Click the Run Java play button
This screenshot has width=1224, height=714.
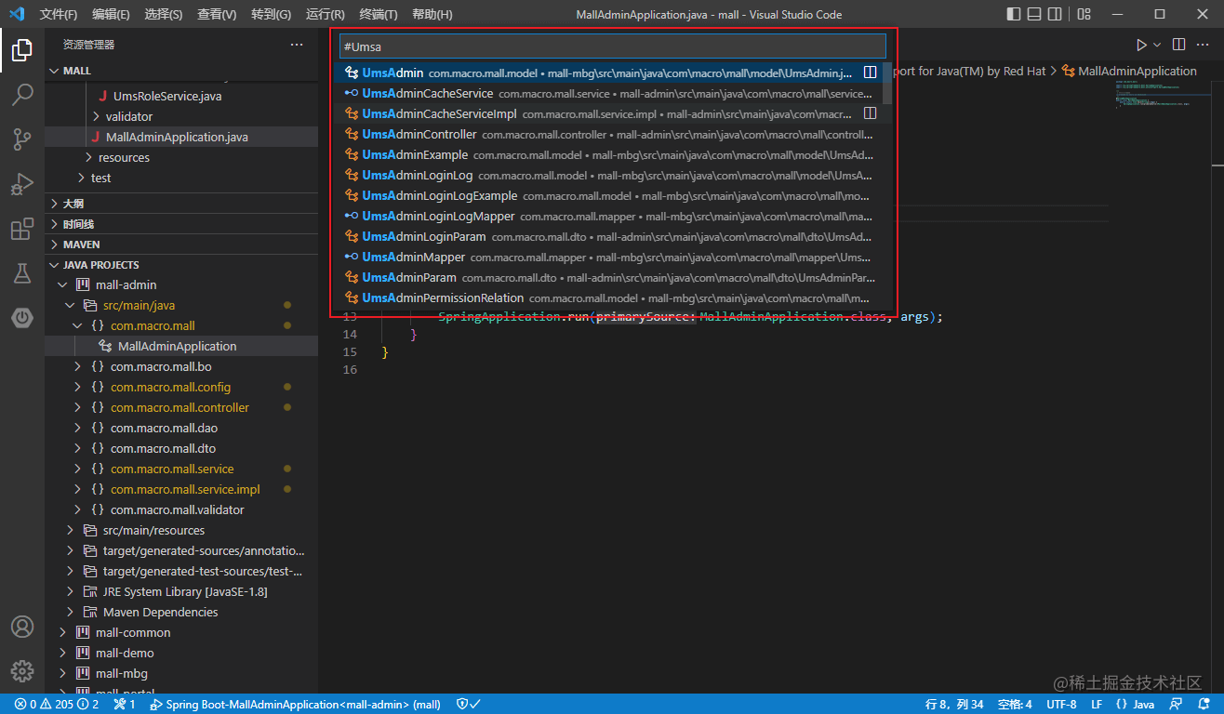click(x=1141, y=45)
